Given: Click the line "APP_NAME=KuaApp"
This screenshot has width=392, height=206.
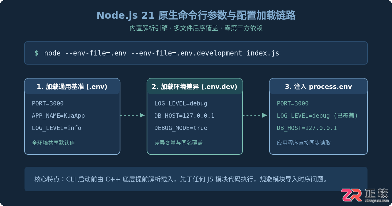Looking at the screenshot, I should coord(58,116).
